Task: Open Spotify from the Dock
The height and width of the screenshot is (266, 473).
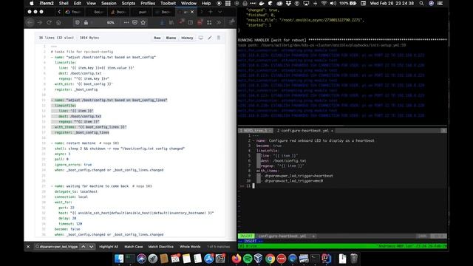Action: click(x=248, y=259)
